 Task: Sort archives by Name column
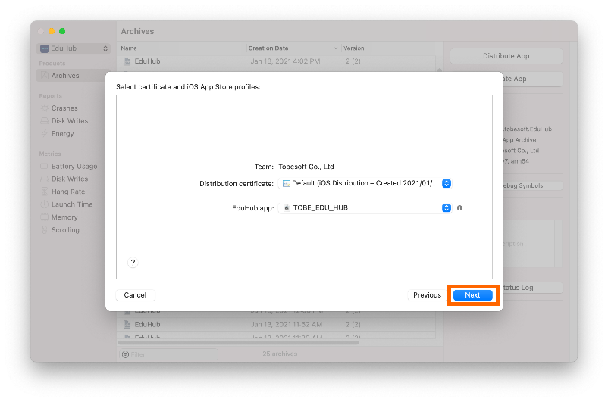[x=128, y=48]
